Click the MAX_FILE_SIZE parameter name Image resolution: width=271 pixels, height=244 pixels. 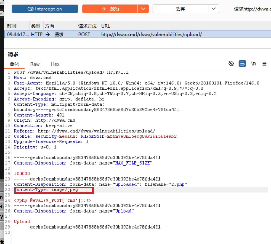(x=132, y=163)
